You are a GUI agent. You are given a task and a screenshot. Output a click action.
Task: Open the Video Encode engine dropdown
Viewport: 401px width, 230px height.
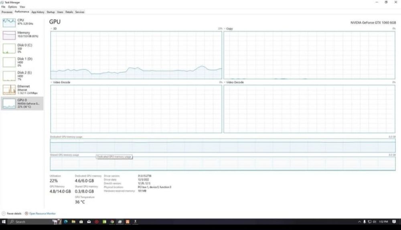(61, 82)
